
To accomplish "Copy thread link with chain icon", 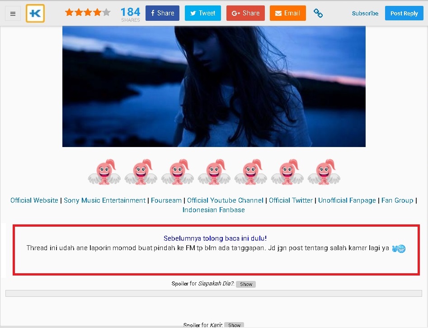I will (318, 13).
